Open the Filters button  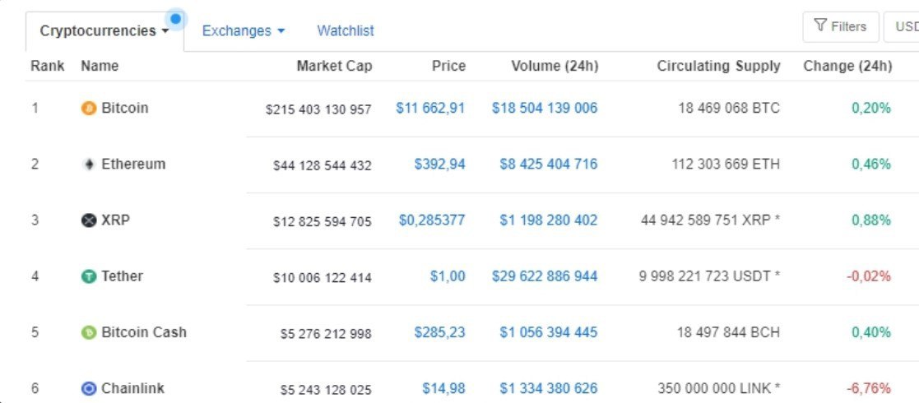pos(840,27)
